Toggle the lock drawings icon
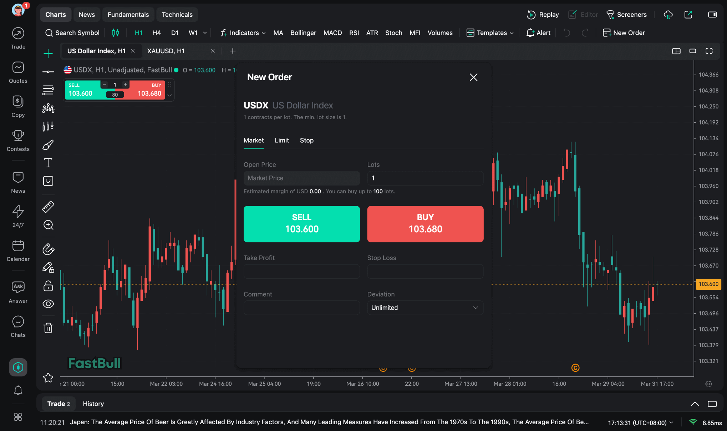Image resolution: width=727 pixels, height=431 pixels. point(48,286)
